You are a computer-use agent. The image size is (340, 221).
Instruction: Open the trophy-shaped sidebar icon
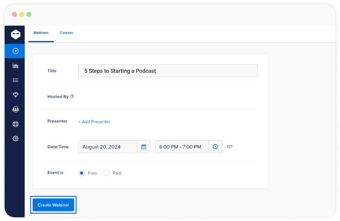tap(16, 95)
